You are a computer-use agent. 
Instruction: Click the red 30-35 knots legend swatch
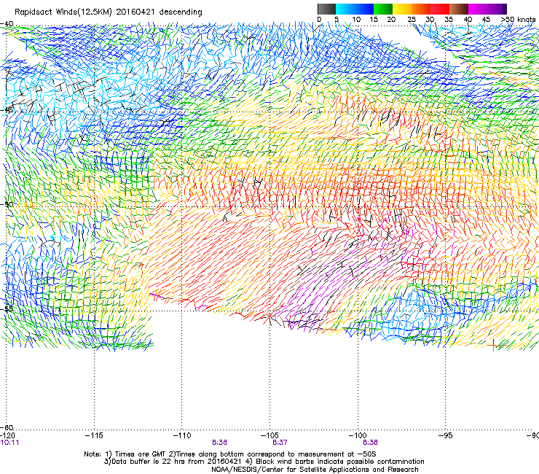pos(440,9)
